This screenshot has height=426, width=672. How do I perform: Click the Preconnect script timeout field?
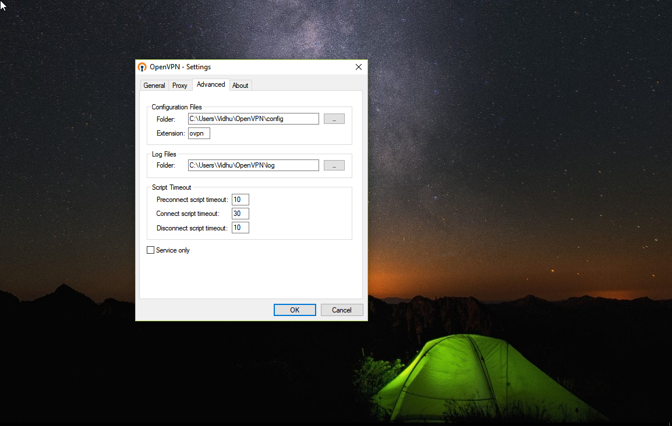coord(240,200)
